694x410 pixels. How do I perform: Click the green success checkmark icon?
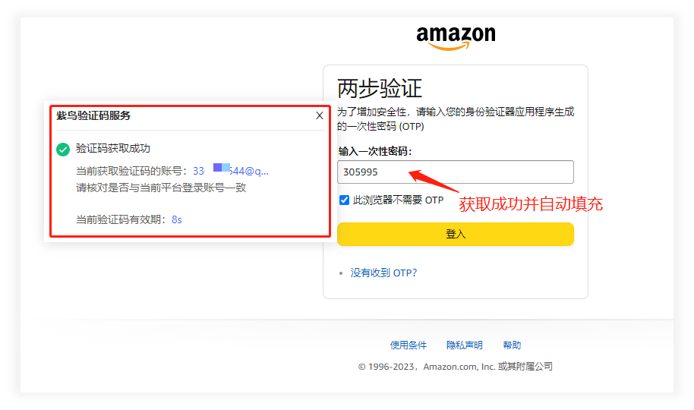(63, 150)
